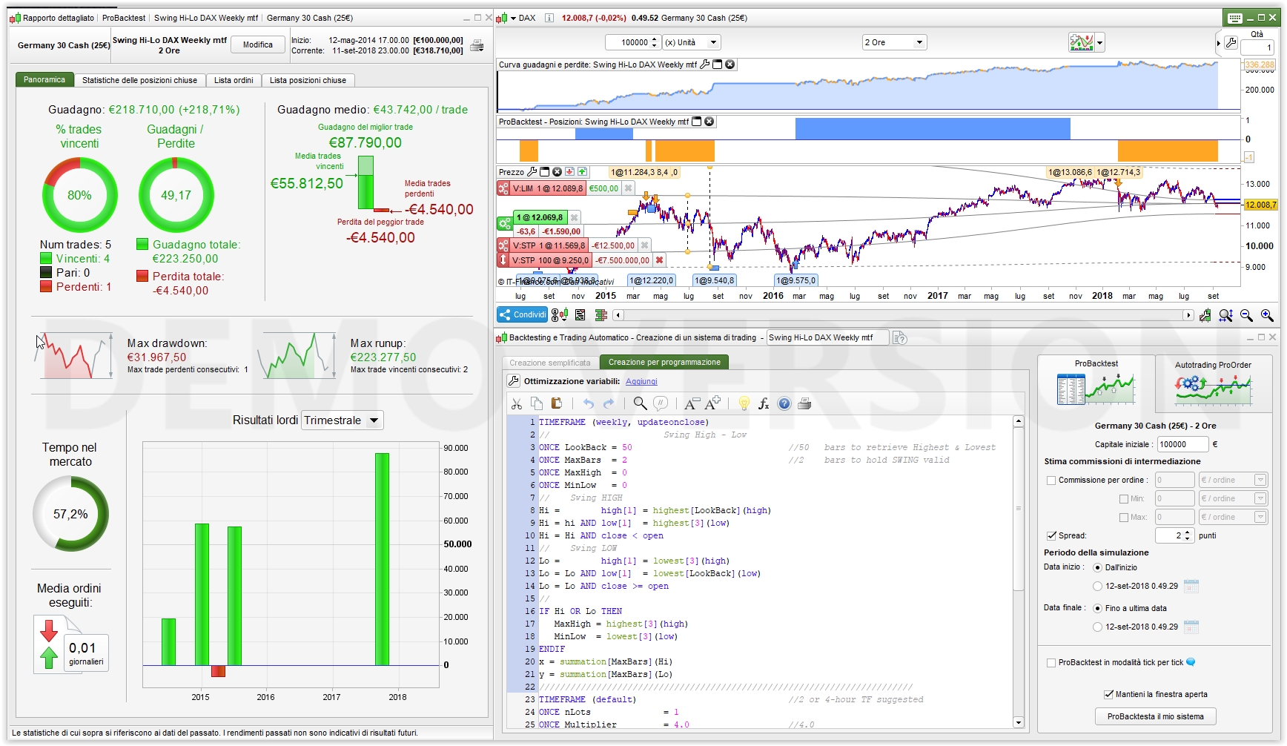This screenshot has height=746, width=1287.
Task: Select the Autotrading ProOrder tab
Action: click(x=1213, y=384)
